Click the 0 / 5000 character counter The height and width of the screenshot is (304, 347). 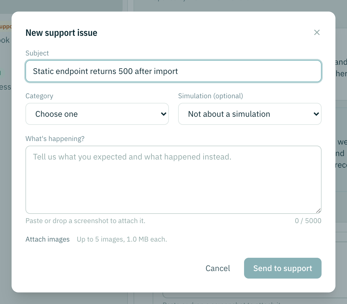coord(308,221)
